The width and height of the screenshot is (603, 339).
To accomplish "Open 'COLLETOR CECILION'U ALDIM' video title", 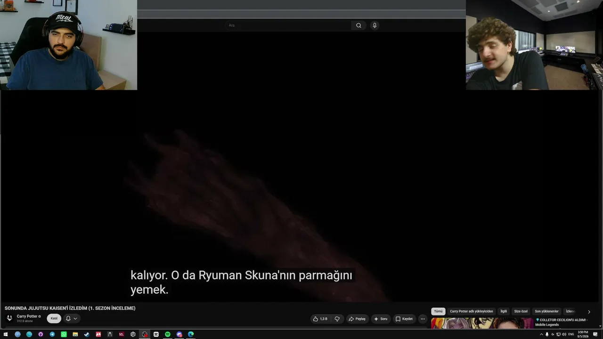I will coord(562,322).
